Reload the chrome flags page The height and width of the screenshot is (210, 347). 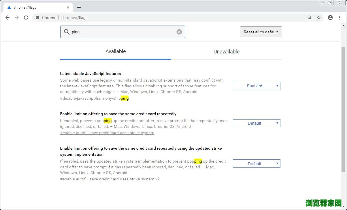point(26,18)
